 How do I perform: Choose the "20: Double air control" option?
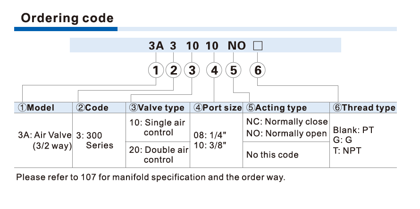(158, 155)
